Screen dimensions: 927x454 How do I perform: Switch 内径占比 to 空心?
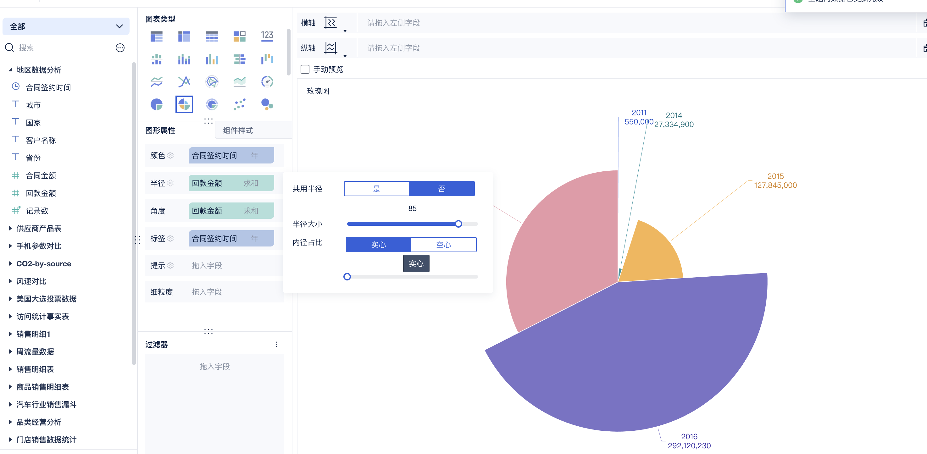pyautogui.click(x=443, y=245)
